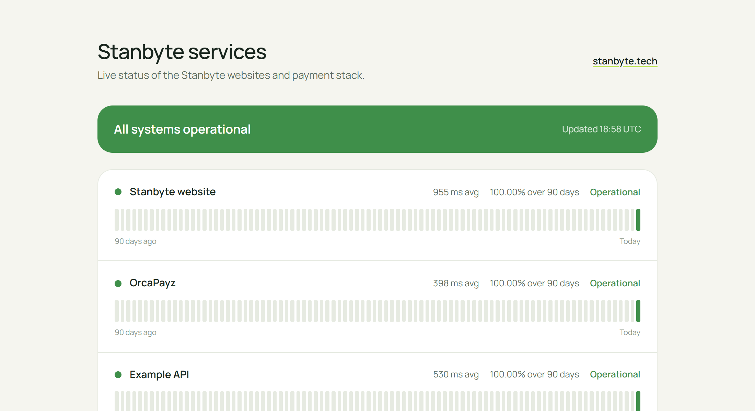Click the Today label under OrcaPayz

pos(630,333)
